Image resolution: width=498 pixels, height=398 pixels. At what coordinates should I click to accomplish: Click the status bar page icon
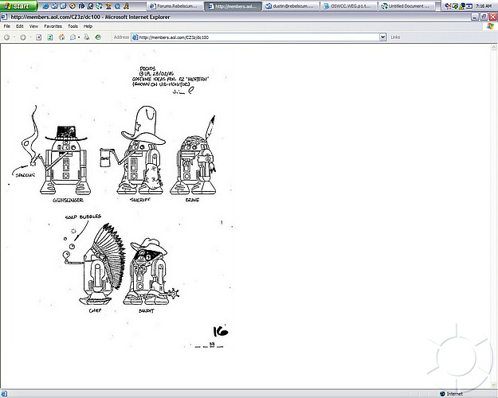[x=5, y=394]
